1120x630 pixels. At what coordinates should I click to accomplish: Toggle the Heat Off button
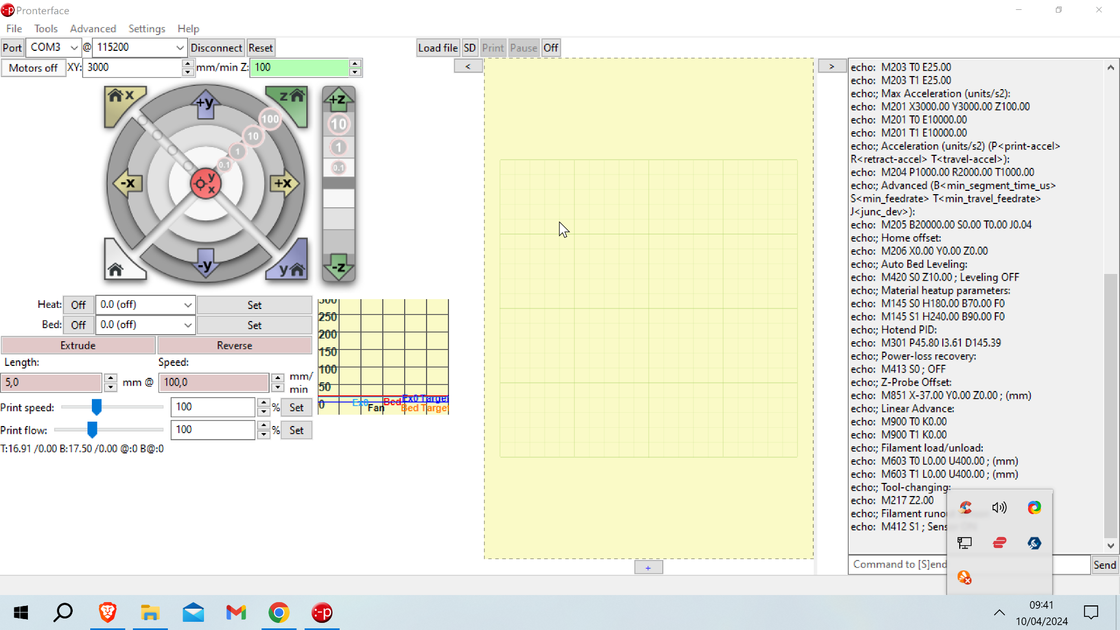[x=78, y=305]
